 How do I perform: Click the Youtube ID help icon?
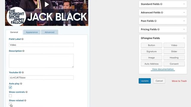click(x=23, y=73)
